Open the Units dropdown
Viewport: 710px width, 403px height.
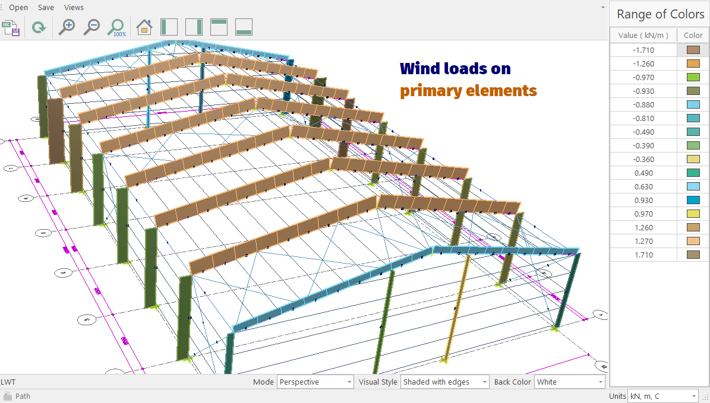pos(663,396)
